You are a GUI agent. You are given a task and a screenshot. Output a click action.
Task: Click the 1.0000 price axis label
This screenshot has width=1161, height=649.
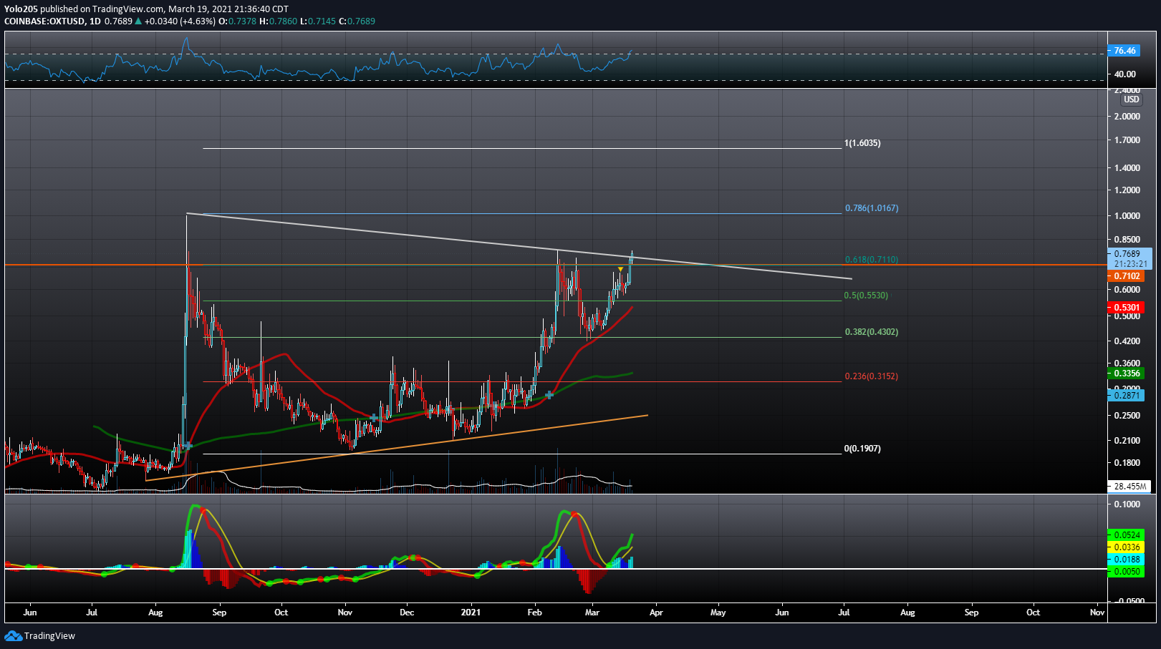tap(1127, 216)
